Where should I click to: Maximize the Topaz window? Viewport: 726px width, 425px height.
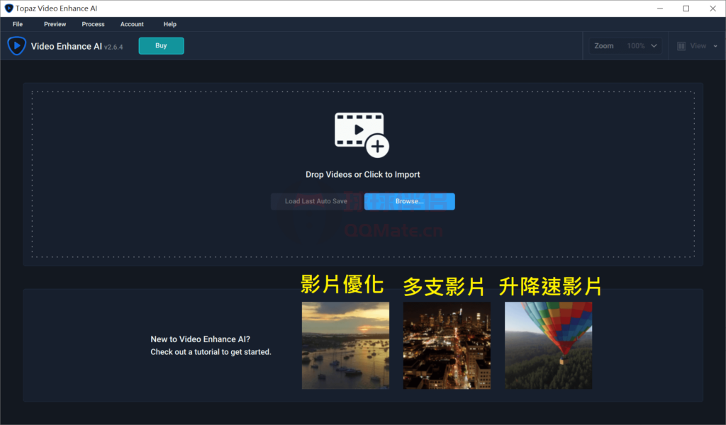click(686, 8)
